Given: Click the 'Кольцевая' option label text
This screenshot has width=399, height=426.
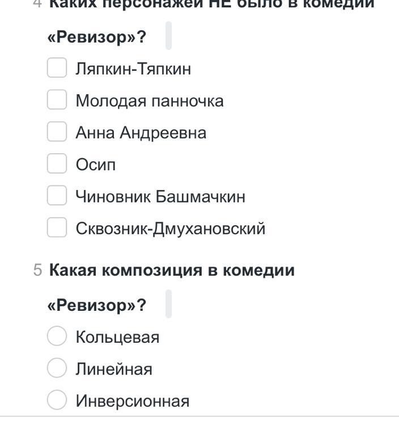Looking at the screenshot, I should tap(117, 338).
